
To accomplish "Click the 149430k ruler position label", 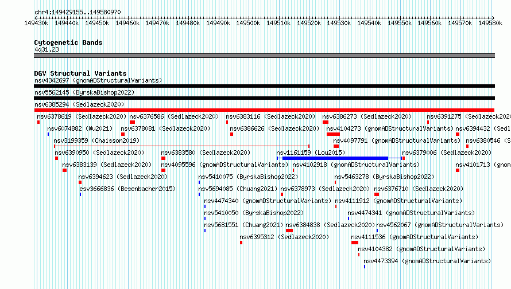I will tap(36, 23).
